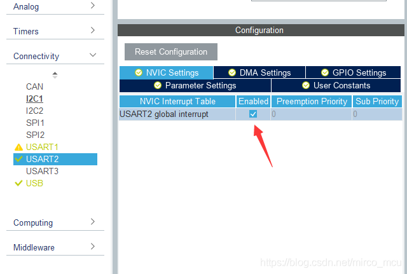407x274 pixels.
Task: Click the status icon on Parameter Settings tab
Action: tap(158, 85)
